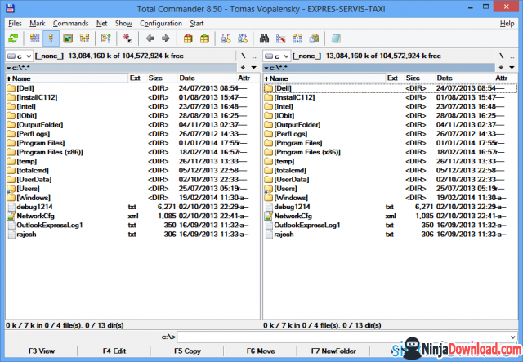Open the URL new FTP connection icon
The image size is (523, 362).
tap(243, 38)
